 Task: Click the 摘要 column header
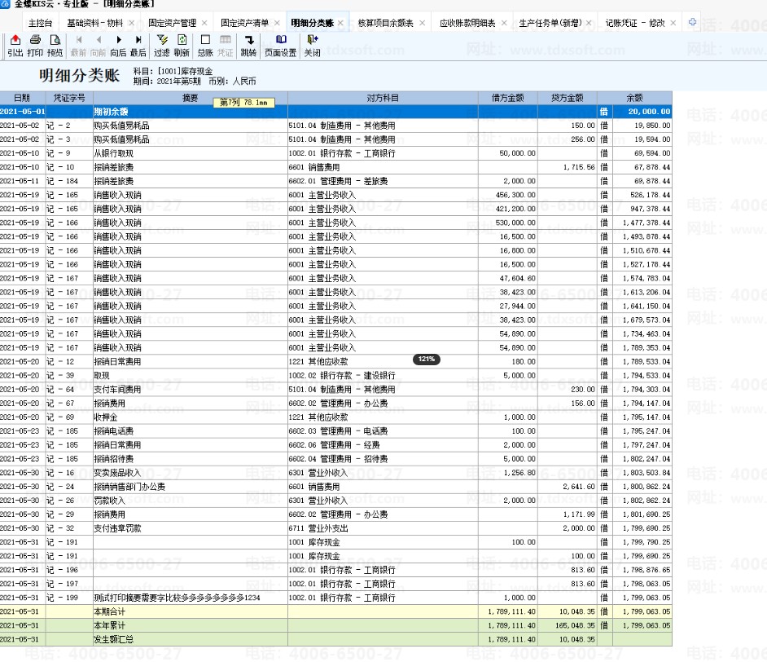[191, 98]
